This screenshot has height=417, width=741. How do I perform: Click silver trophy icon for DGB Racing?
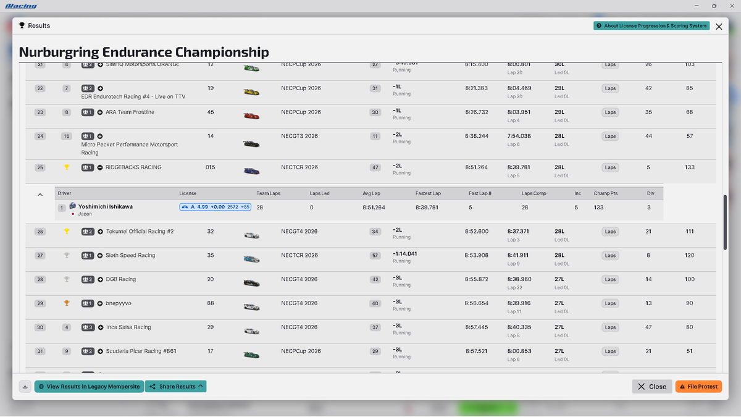[x=67, y=279]
